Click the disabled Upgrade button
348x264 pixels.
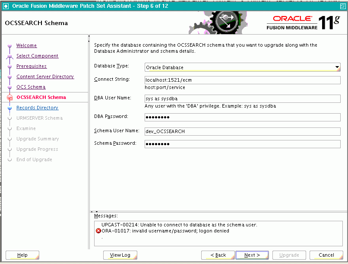pyautogui.click(x=289, y=255)
